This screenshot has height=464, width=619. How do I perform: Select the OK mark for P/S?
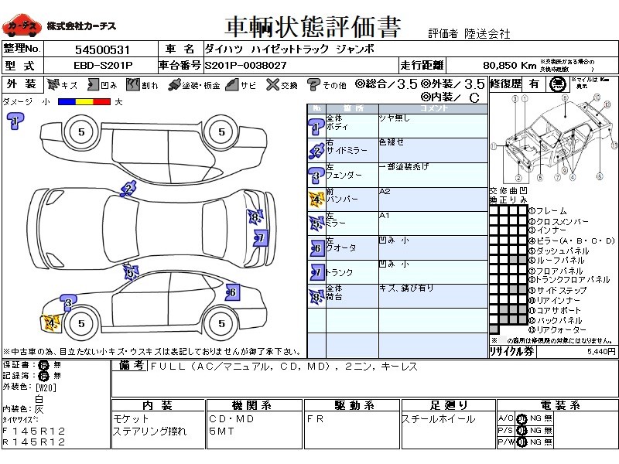522,431
